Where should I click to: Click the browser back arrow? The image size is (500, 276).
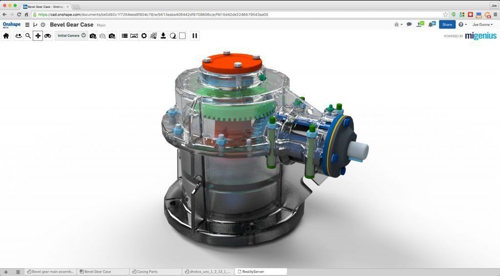(4, 14)
